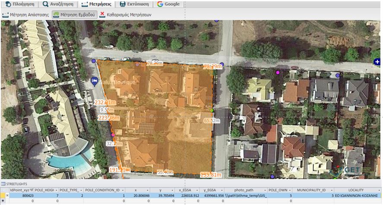Click the 232.81m measurement label
The image size is (383, 205).
pos(104,103)
